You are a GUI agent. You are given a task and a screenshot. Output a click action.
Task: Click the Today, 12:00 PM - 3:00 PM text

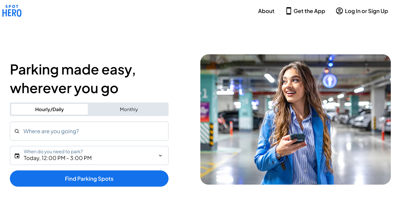(x=58, y=158)
